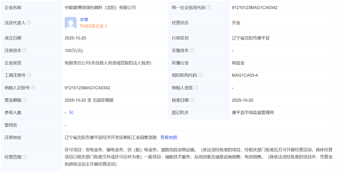The image size is (337, 172).
Task: Open the insured headcount trend chart icon
Action: 71,112
